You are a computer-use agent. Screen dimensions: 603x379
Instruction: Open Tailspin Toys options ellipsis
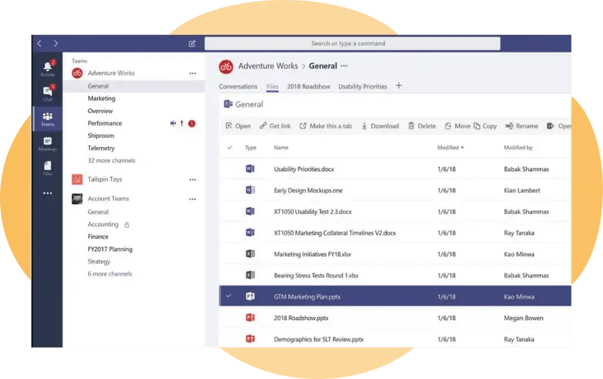[x=193, y=179]
